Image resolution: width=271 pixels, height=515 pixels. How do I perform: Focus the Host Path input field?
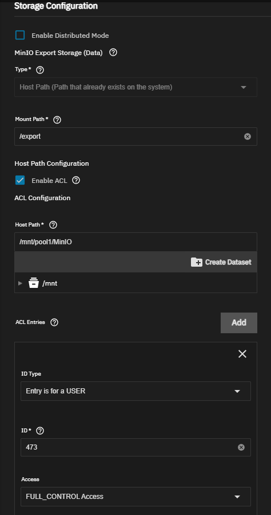(135, 242)
